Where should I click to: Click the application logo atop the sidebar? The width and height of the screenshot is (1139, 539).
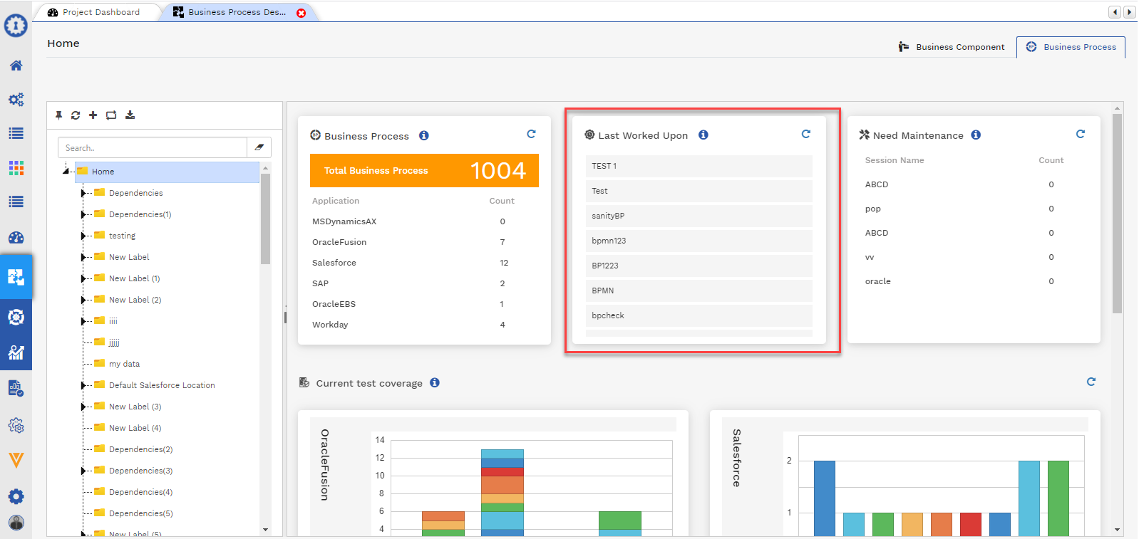pos(16,26)
